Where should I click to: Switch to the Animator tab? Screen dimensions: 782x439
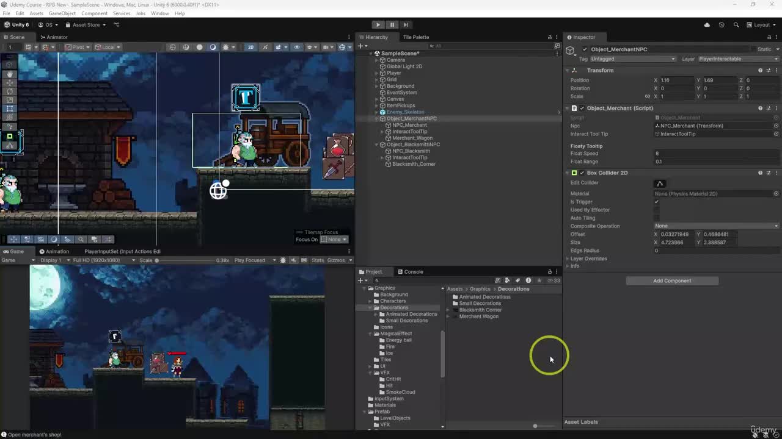[54, 37]
